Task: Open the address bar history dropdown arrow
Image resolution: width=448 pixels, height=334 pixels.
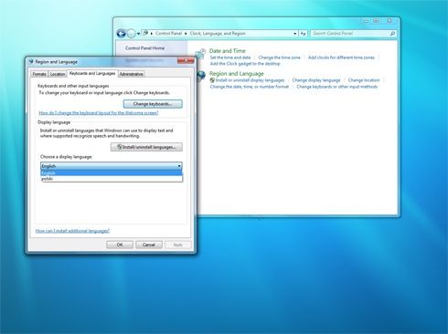Action: (295, 34)
